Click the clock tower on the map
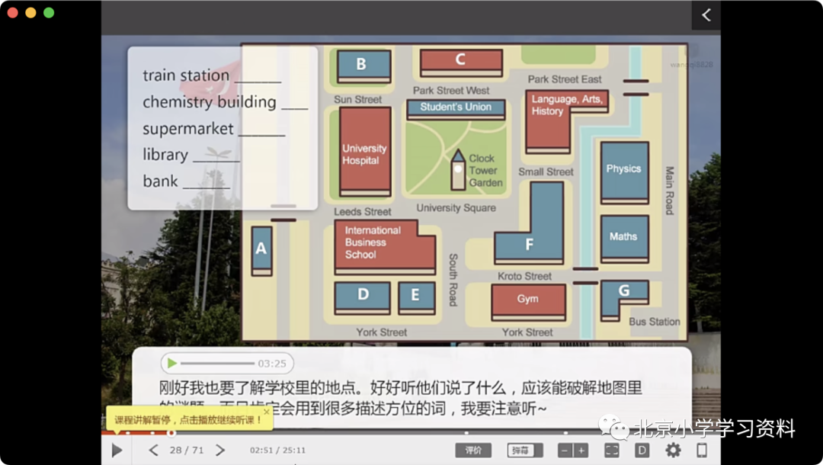This screenshot has height=465, width=823. (458, 169)
